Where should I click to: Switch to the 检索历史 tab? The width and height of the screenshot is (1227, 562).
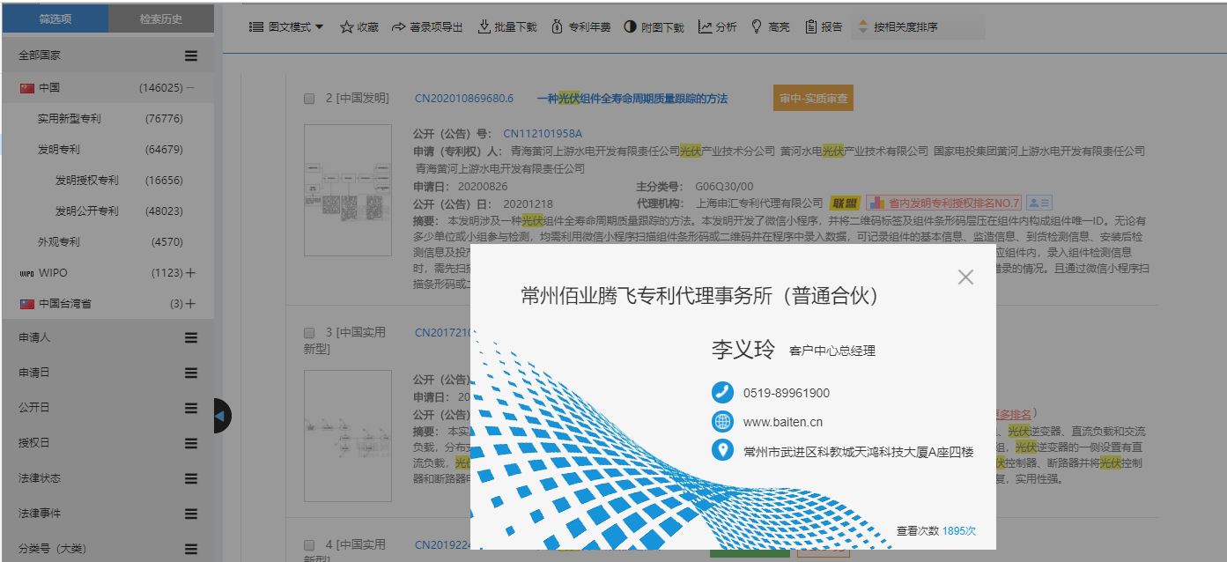tap(161, 18)
